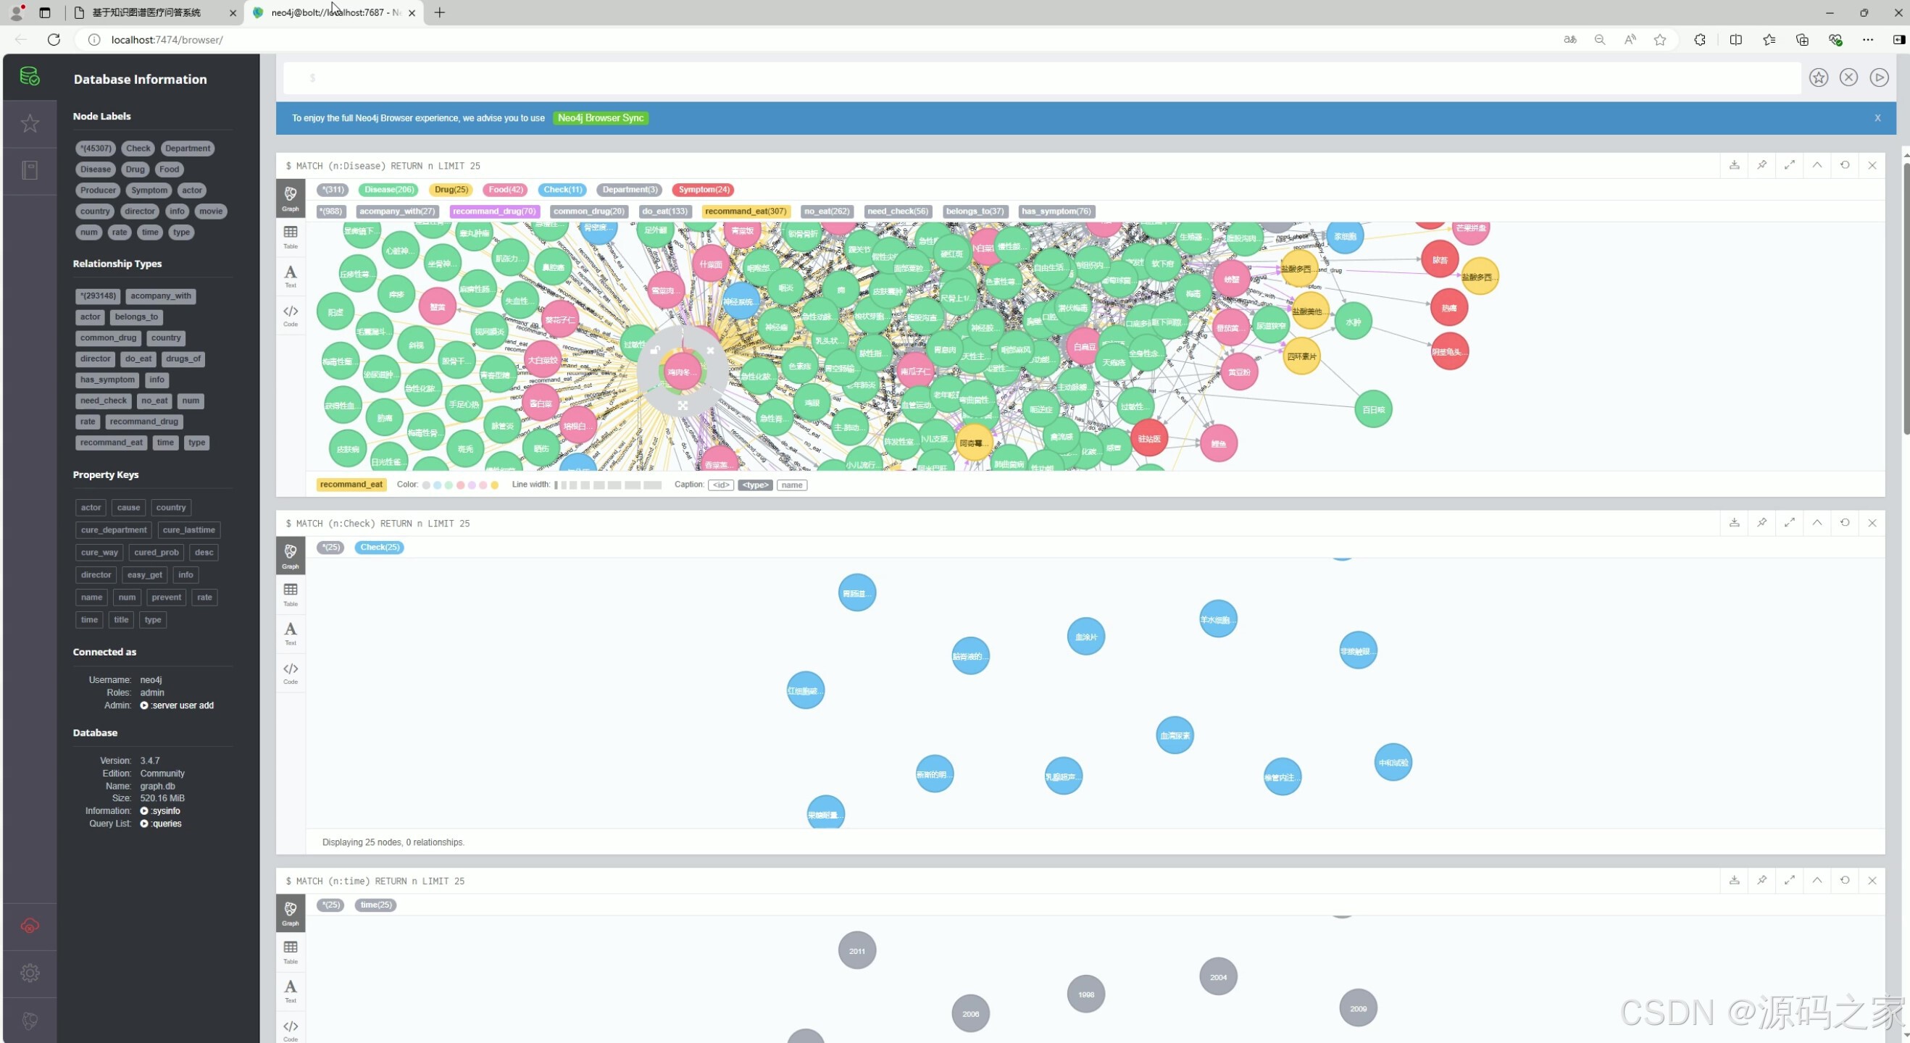Collapse the Disease result frame

pos(1817,165)
